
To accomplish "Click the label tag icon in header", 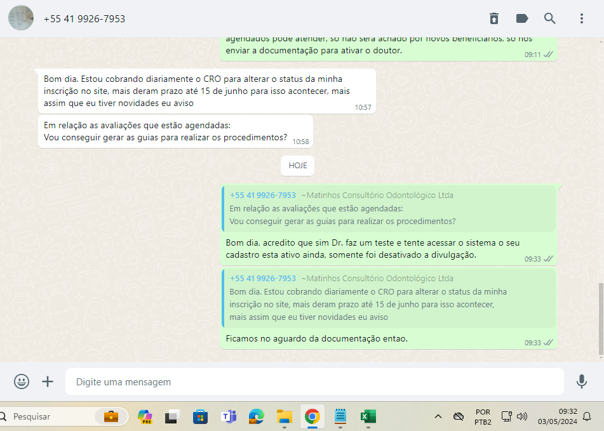I will 522,18.
